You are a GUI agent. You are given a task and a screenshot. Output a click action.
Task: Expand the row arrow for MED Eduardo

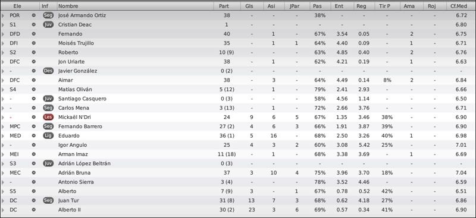[x=3, y=136]
